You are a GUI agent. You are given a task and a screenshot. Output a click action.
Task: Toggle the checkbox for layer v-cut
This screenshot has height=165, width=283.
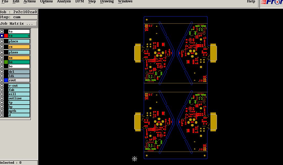point(2,86)
